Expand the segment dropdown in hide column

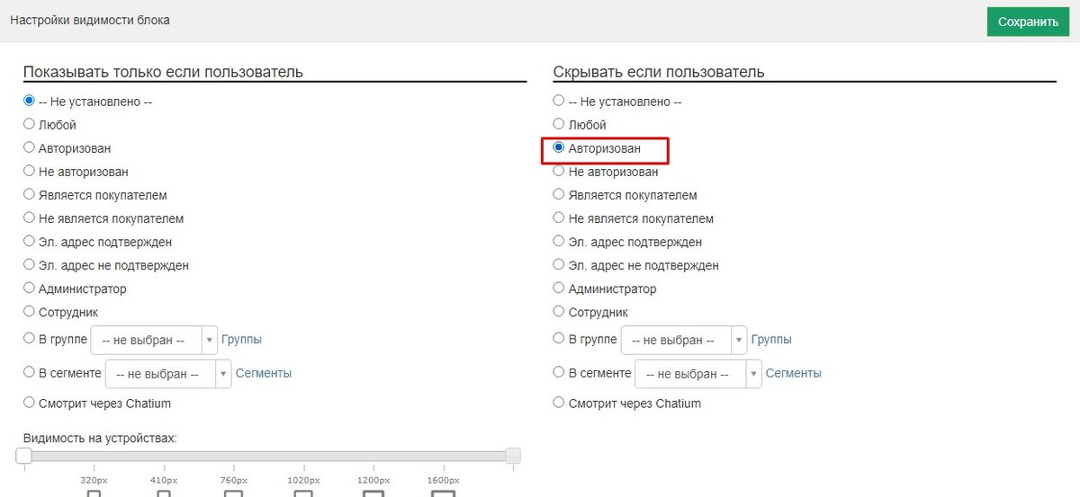click(698, 374)
